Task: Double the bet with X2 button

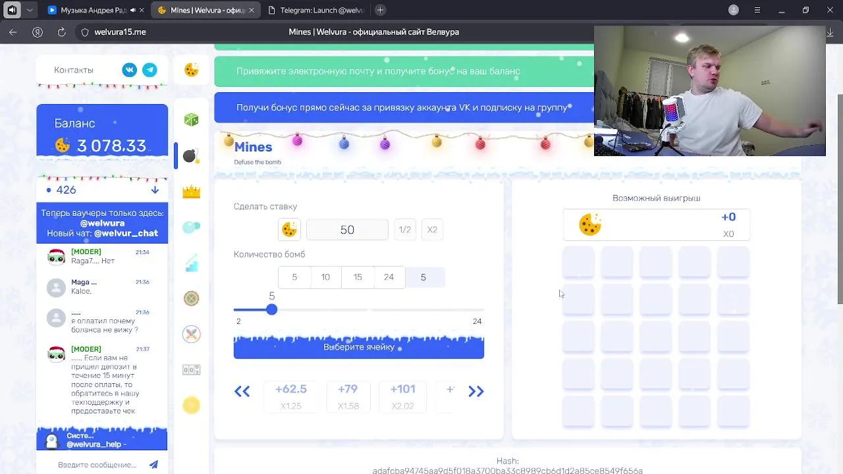Action: [x=432, y=229]
